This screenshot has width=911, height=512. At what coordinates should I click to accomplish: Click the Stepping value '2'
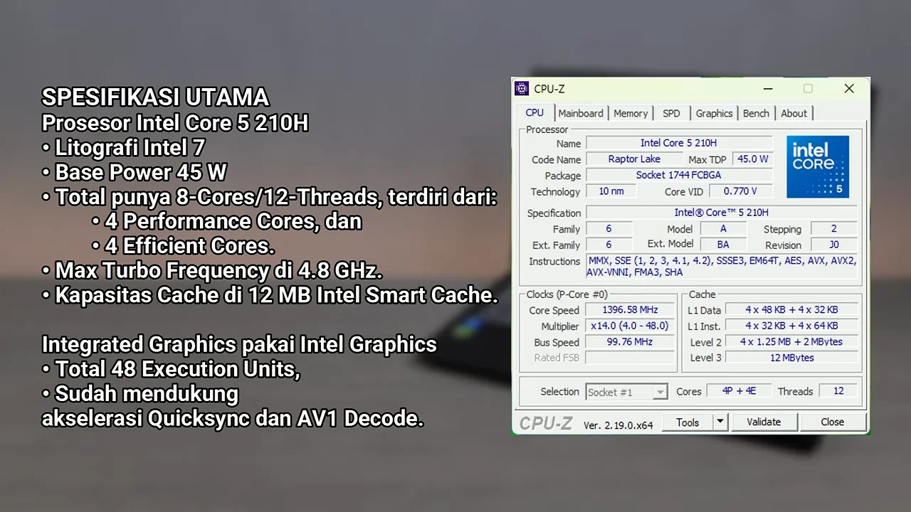point(834,229)
